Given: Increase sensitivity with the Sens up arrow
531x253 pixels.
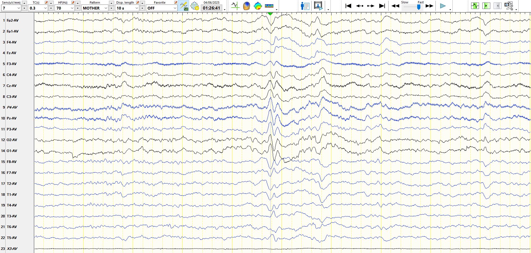Looking at the screenshot, I should click(24, 3).
